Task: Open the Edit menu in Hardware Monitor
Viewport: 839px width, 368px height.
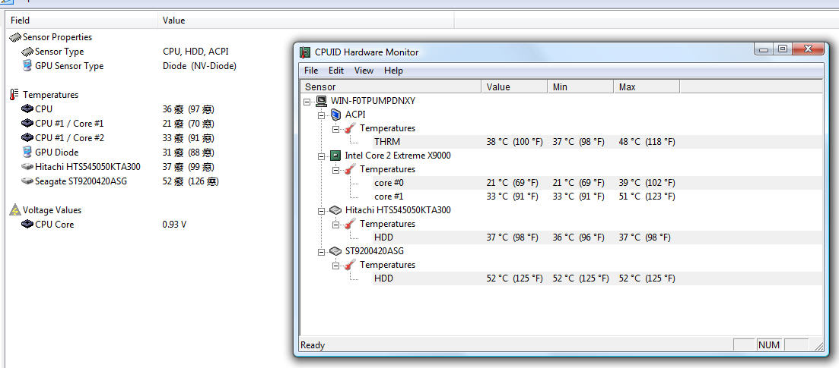Action: [336, 71]
